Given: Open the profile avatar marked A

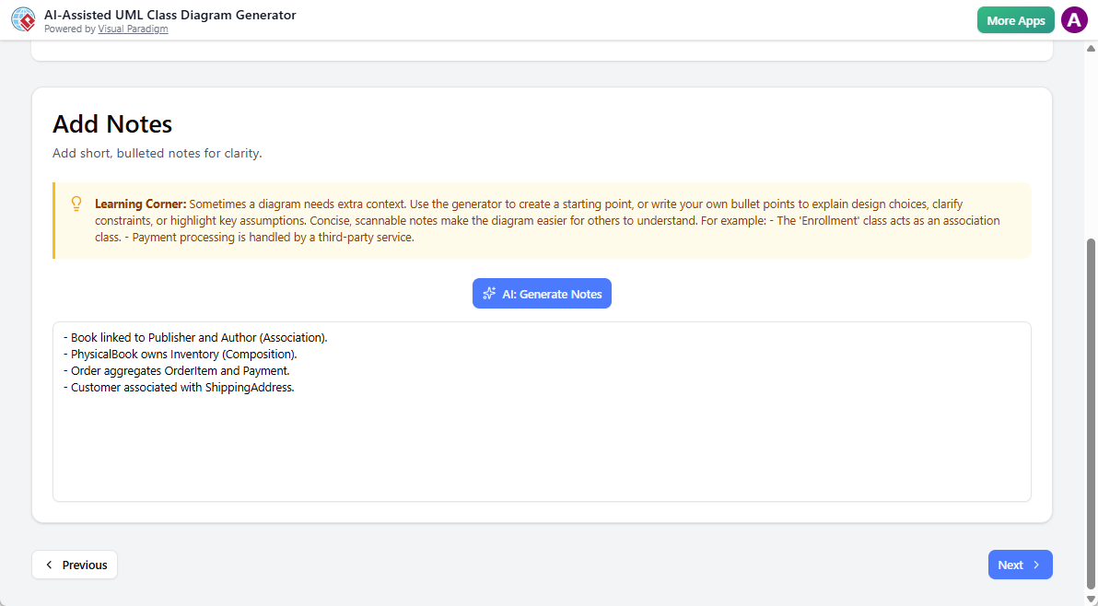Looking at the screenshot, I should (x=1074, y=19).
